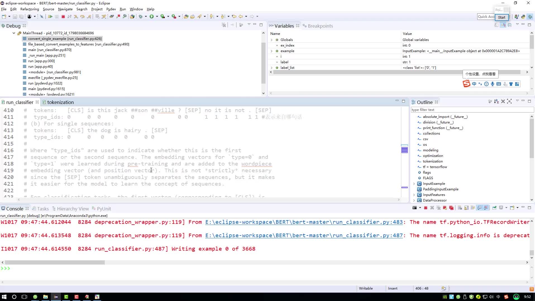
Task: Collapse the MainThread tree node
Action: pyautogui.click(x=14, y=33)
